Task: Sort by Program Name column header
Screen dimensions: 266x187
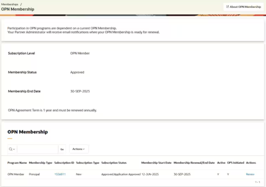Action: [17, 163]
